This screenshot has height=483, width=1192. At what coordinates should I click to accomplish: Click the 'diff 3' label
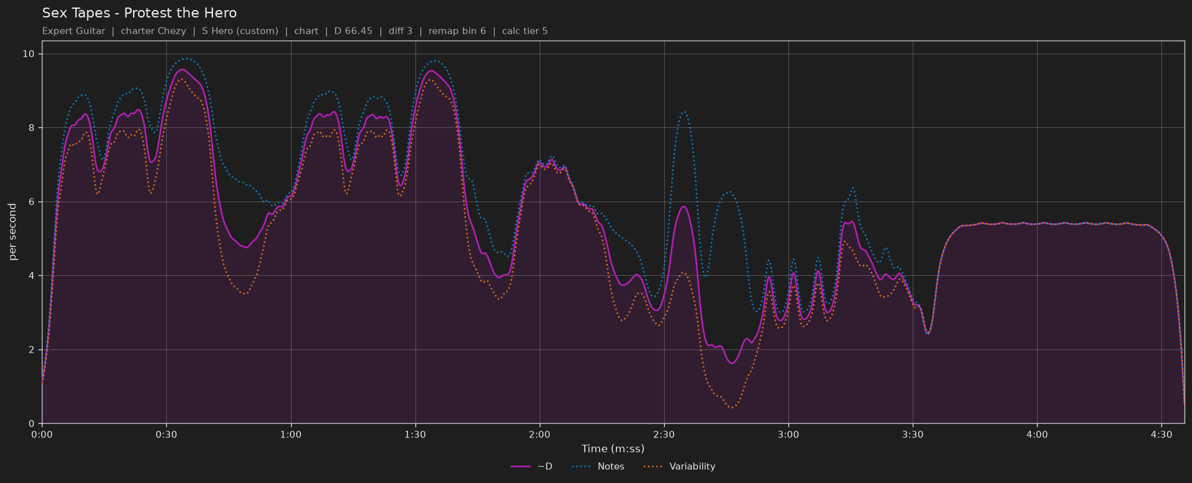(x=400, y=31)
